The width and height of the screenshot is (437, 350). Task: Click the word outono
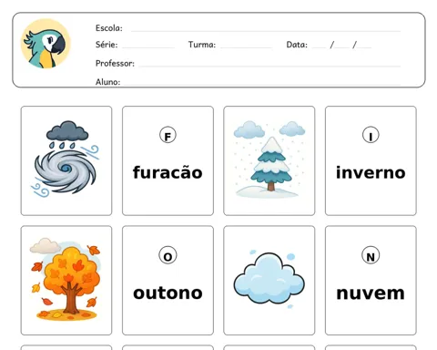168,293
